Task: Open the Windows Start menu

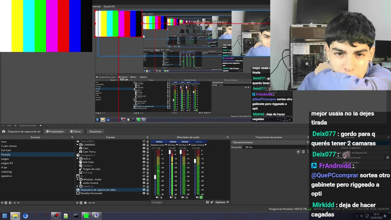Action: tap(5, 216)
